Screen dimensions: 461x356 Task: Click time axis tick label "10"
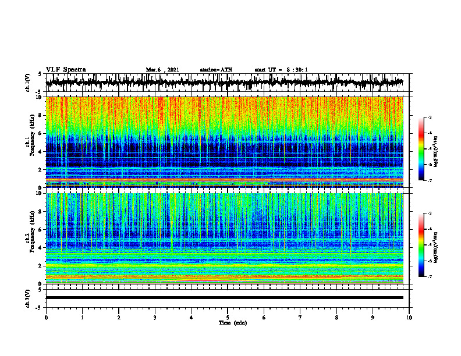409,318
